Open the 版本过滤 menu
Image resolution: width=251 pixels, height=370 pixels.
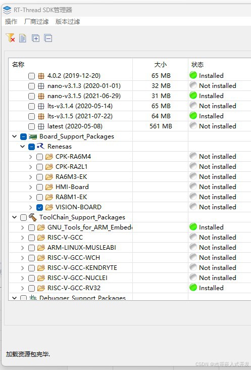tap(68, 22)
